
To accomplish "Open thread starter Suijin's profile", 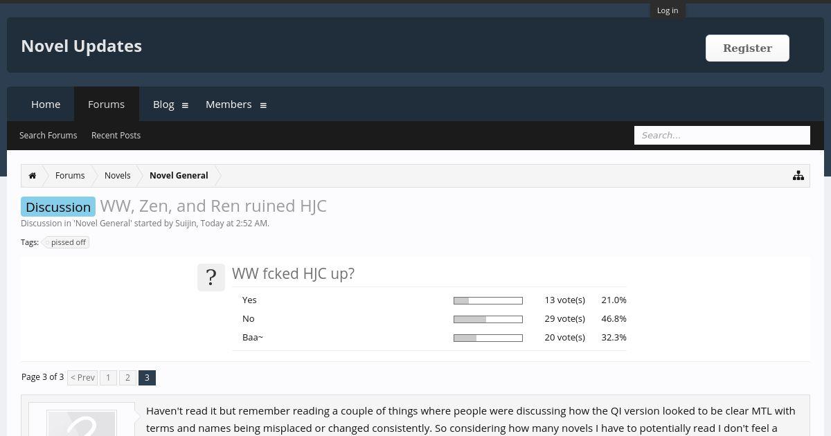I will [x=186, y=223].
